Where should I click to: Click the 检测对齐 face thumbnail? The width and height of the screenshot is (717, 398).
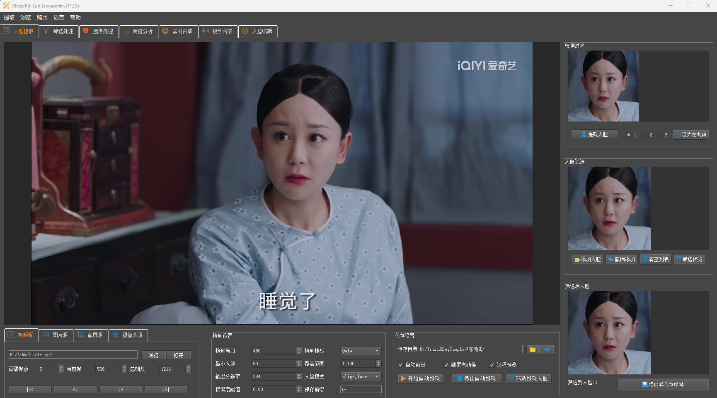603,86
